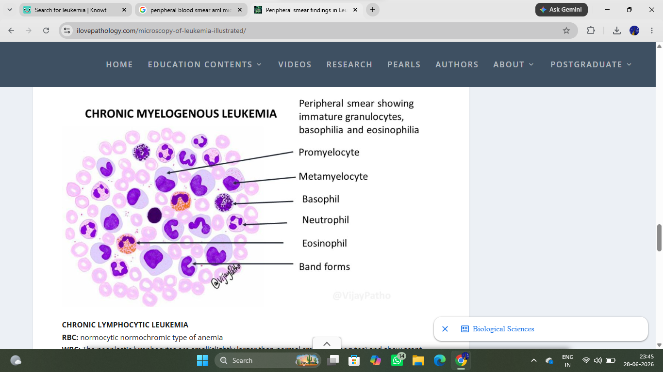This screenshot has width=663, height=372.
Task: Show hidden system tray icons
Action: (534, 360)
